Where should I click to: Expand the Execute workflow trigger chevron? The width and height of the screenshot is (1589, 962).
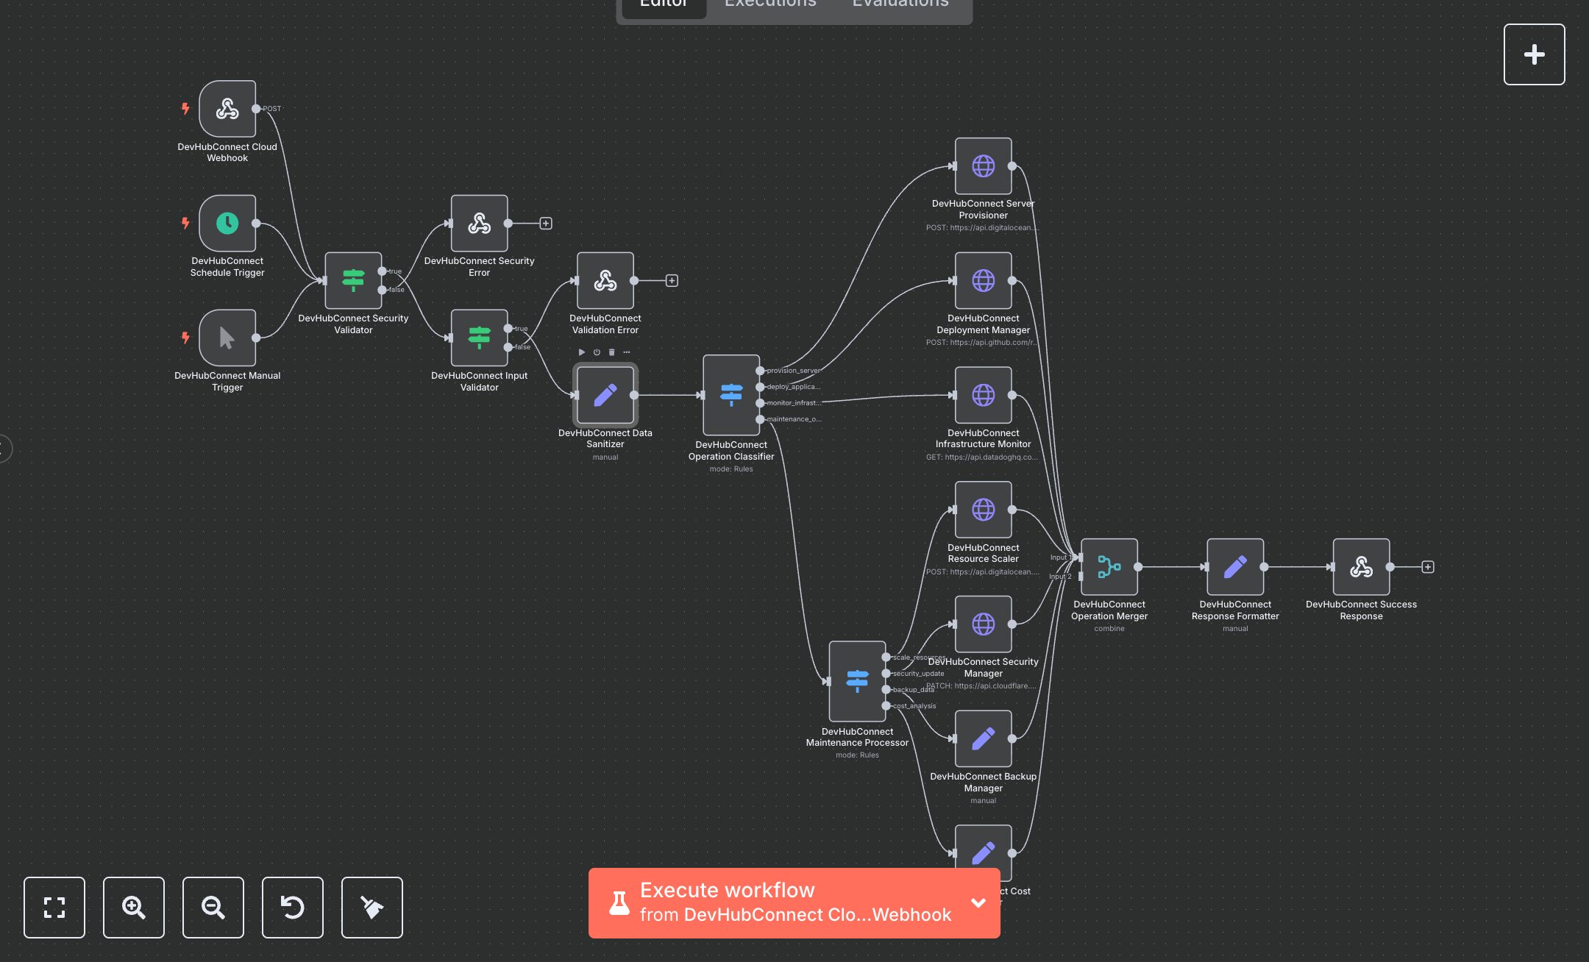click(x=978, y=902)
